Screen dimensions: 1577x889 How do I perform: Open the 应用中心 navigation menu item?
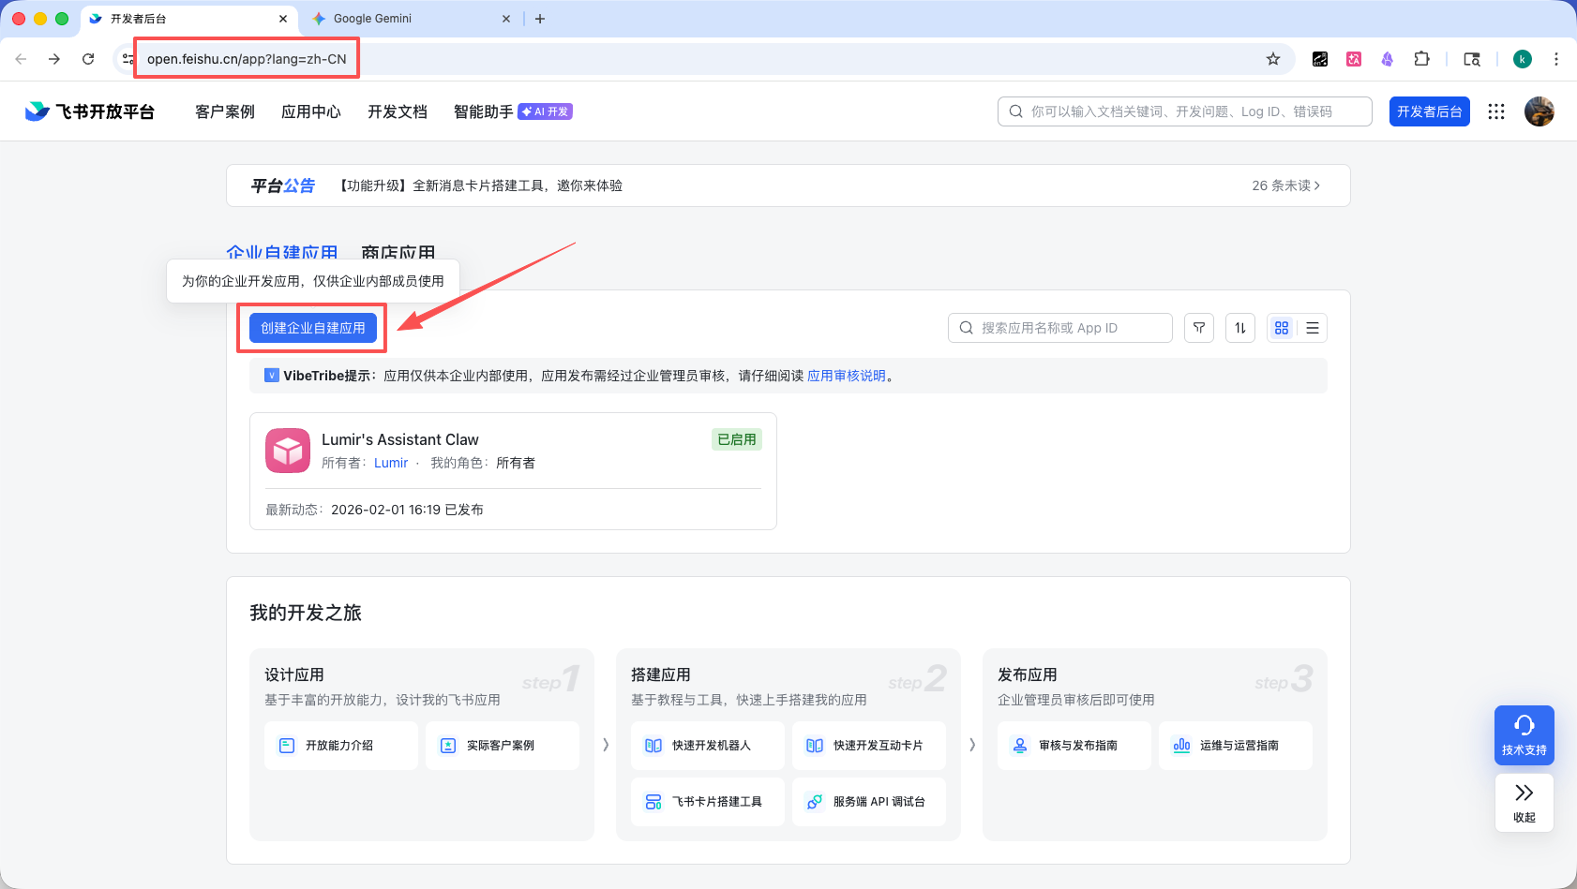[310, 111]
